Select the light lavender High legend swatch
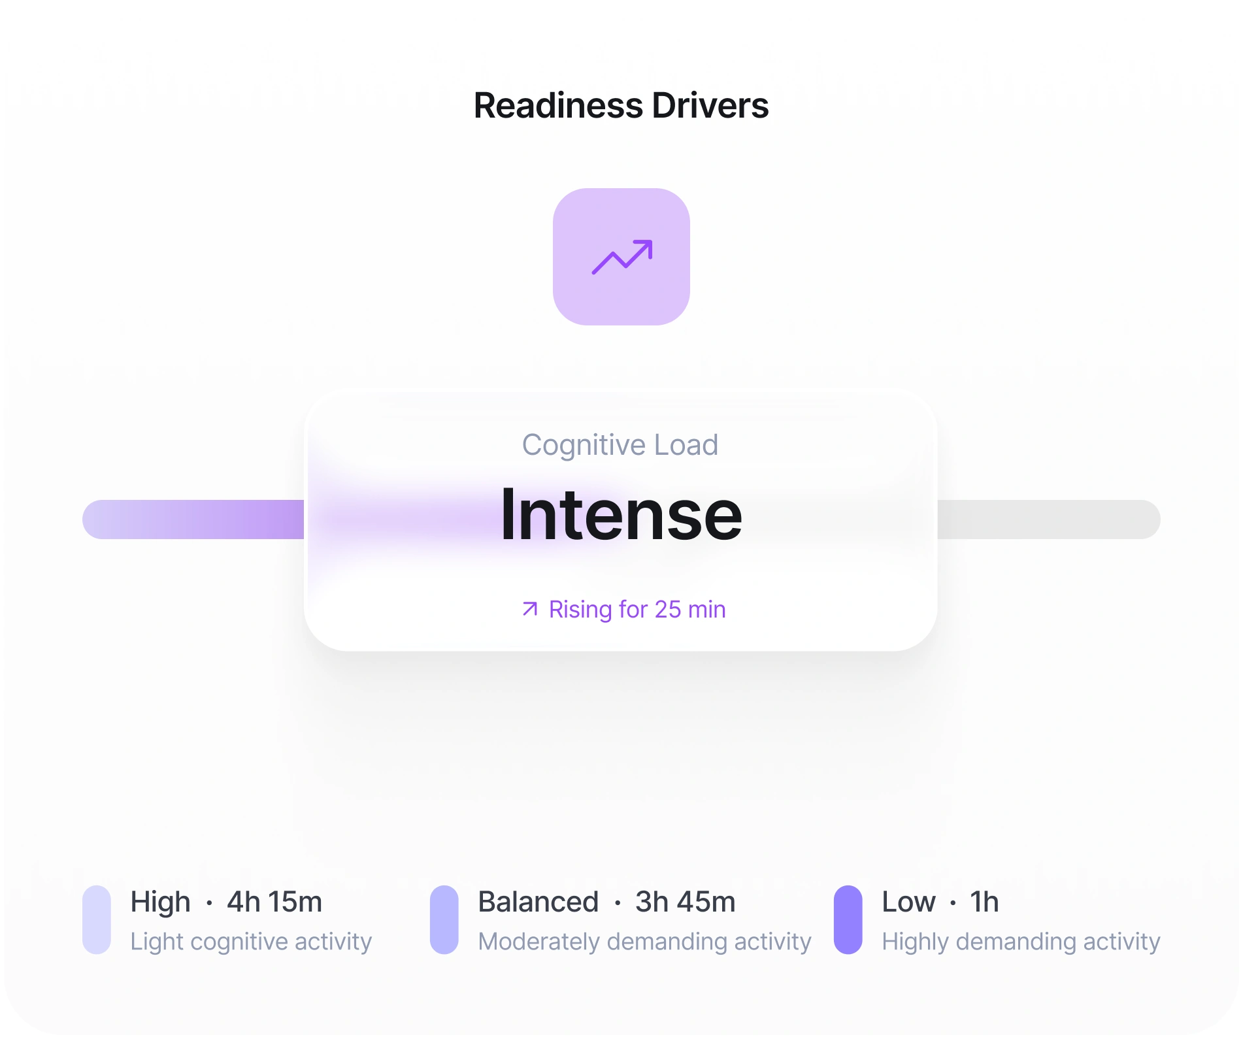Viewport: 1243px width, 1039px height. coord(97,920)
